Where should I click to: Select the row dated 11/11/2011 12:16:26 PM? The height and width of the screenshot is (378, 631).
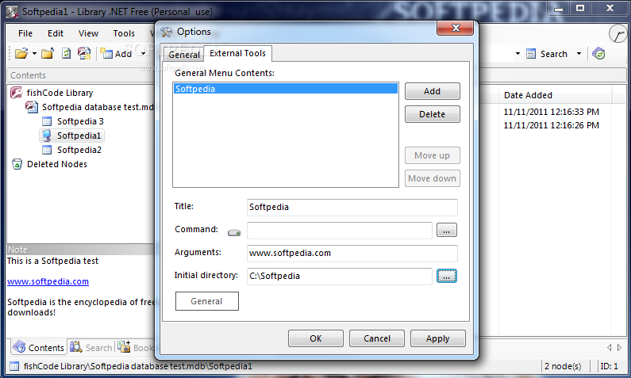551,125
